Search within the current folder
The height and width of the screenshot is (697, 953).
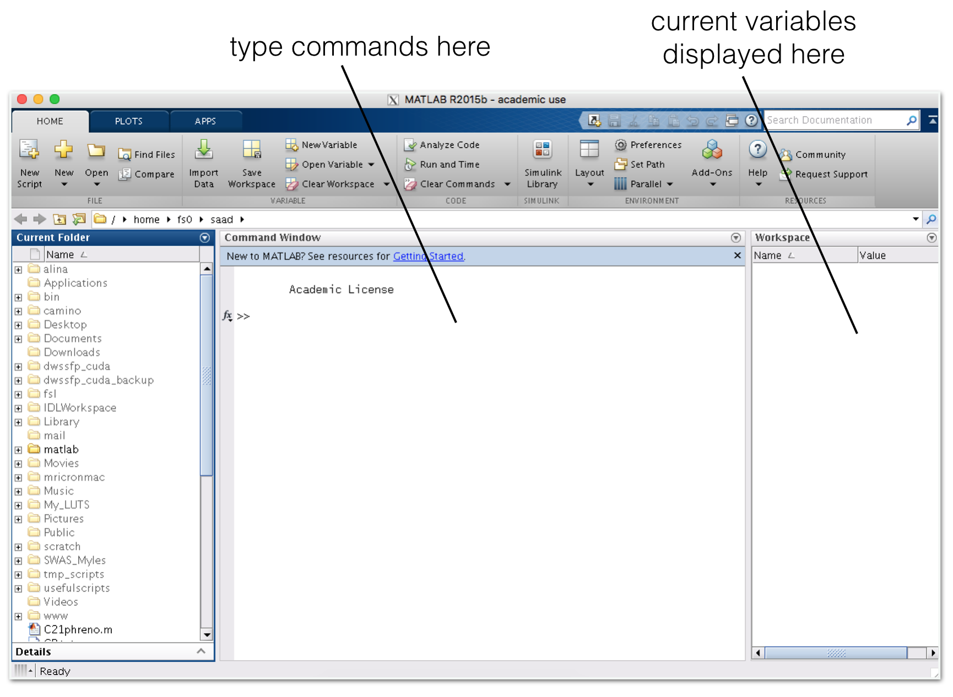[x=931, y=219]
